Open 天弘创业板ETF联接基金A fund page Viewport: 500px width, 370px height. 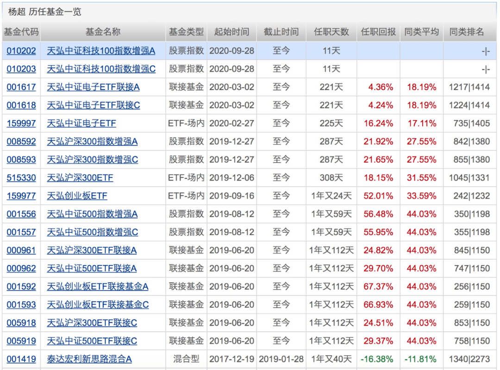click(98, 287)
